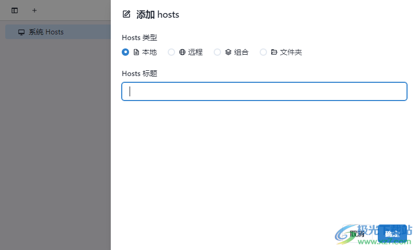Click the layers icon beside 组合
Screen dimensions: 418x250
coord(228,52)
